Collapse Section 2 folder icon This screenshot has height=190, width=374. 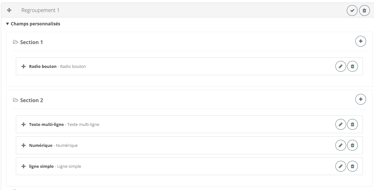pos(16,100)
